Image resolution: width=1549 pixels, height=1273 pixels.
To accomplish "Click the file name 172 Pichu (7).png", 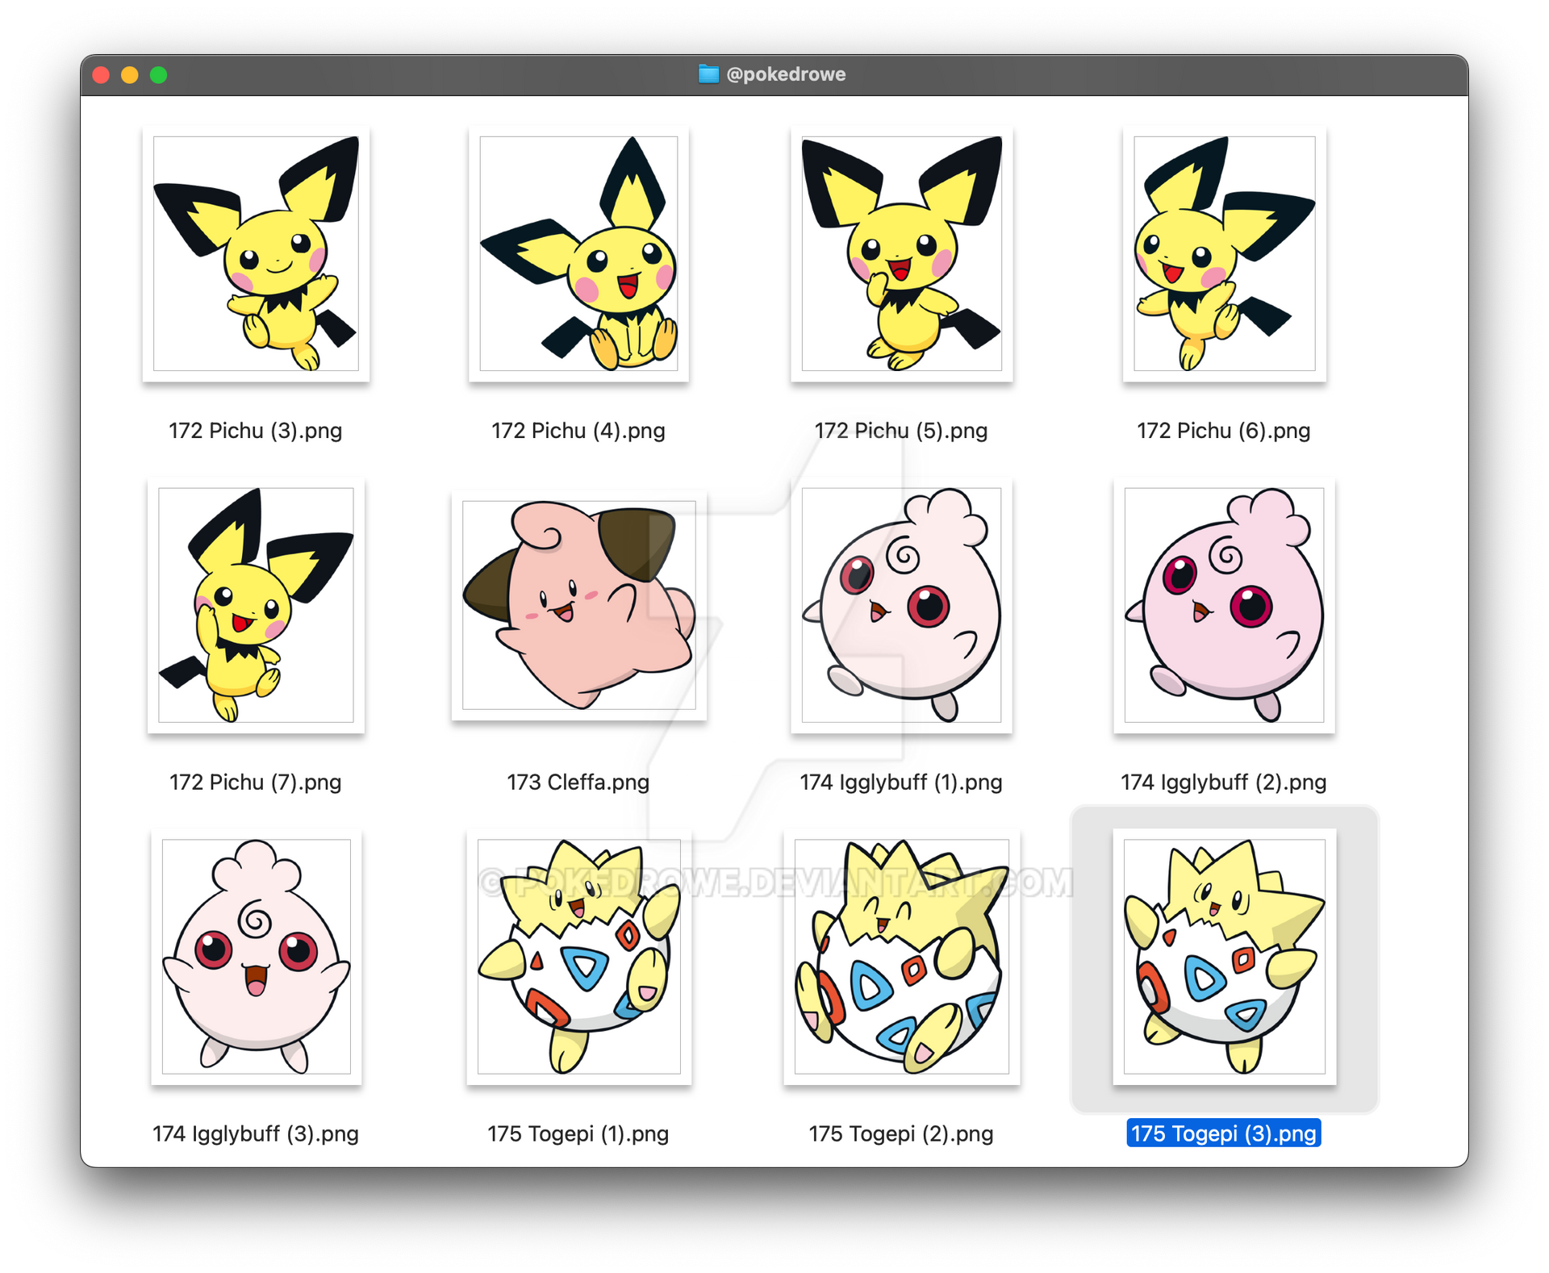I will click(x=256, y=783).
